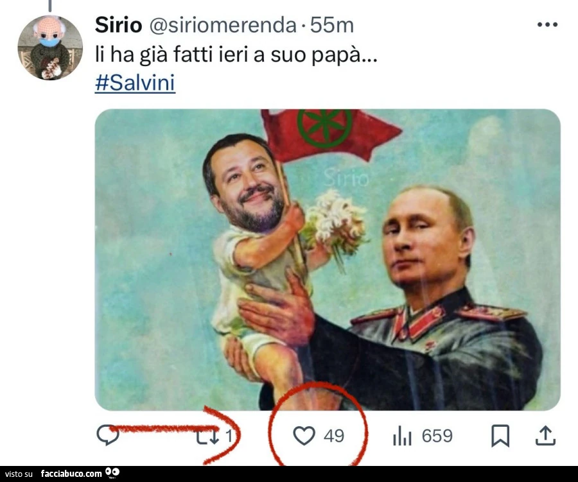Click the visto su label
This screenshot has width=578, height=482.
[x=19, y=474]
